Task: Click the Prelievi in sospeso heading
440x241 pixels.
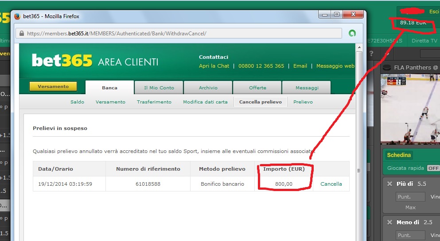Action: tap(60, 128)
